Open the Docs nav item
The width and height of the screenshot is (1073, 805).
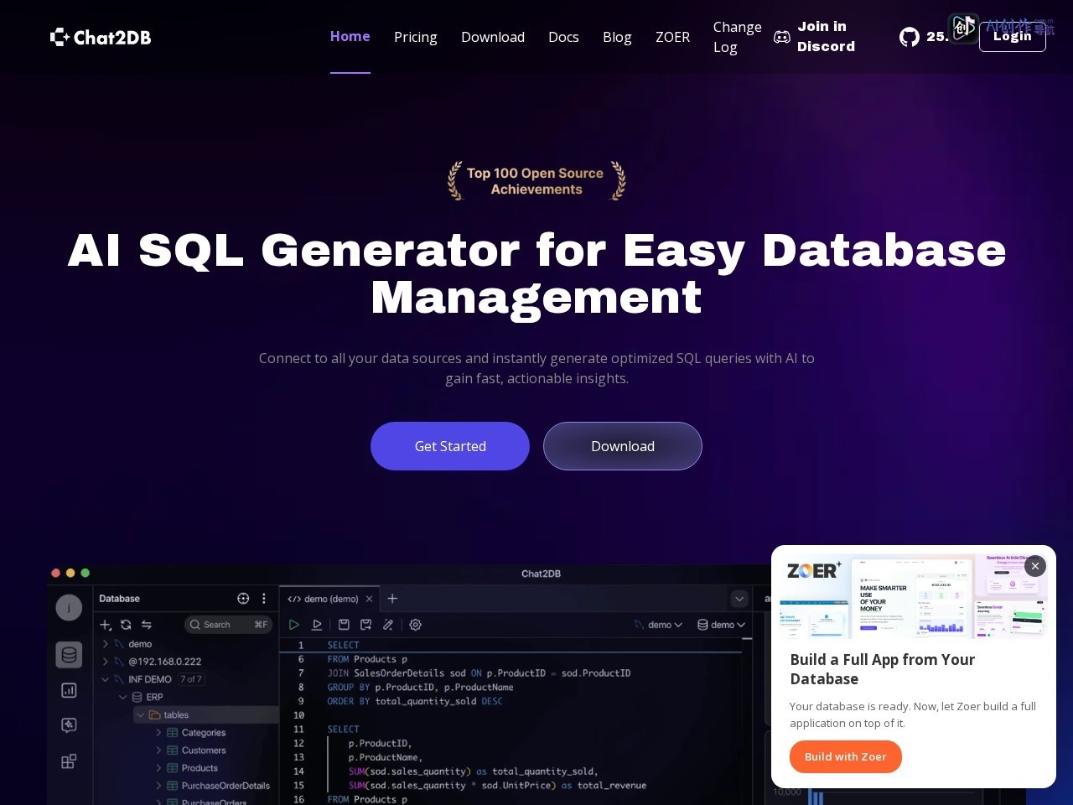click(563, 37)
